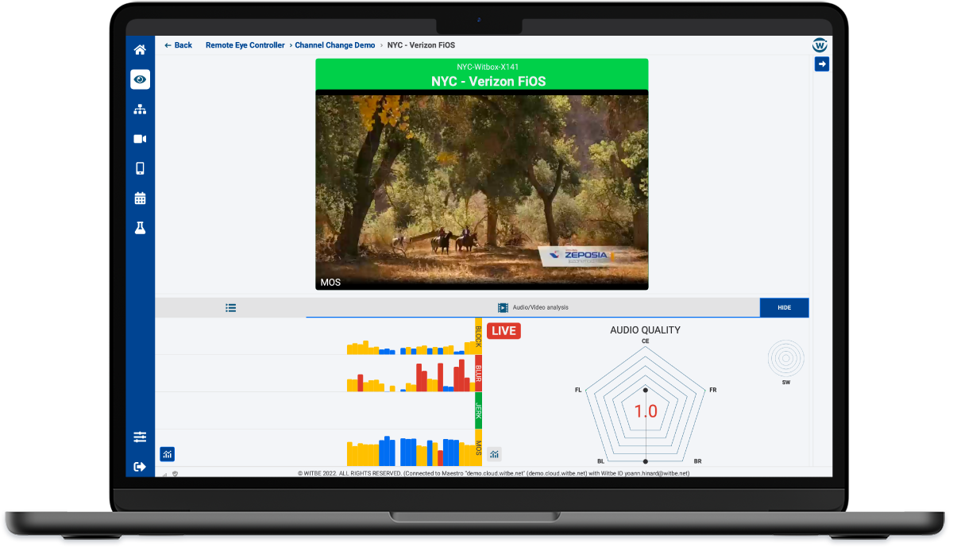Click the WITBE 2022 copyright footer text
Screen dimensions: 953x547
(493, 473)
